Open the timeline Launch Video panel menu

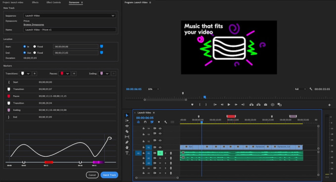[154, 112]
